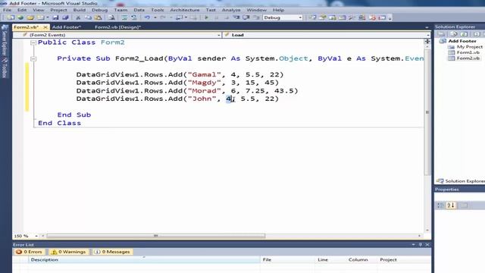Screen dimensions: 485x273
Task: Open the Build menu
Action: (79, 10)
